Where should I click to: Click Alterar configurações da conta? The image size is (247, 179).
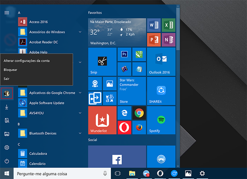(26, 60)
